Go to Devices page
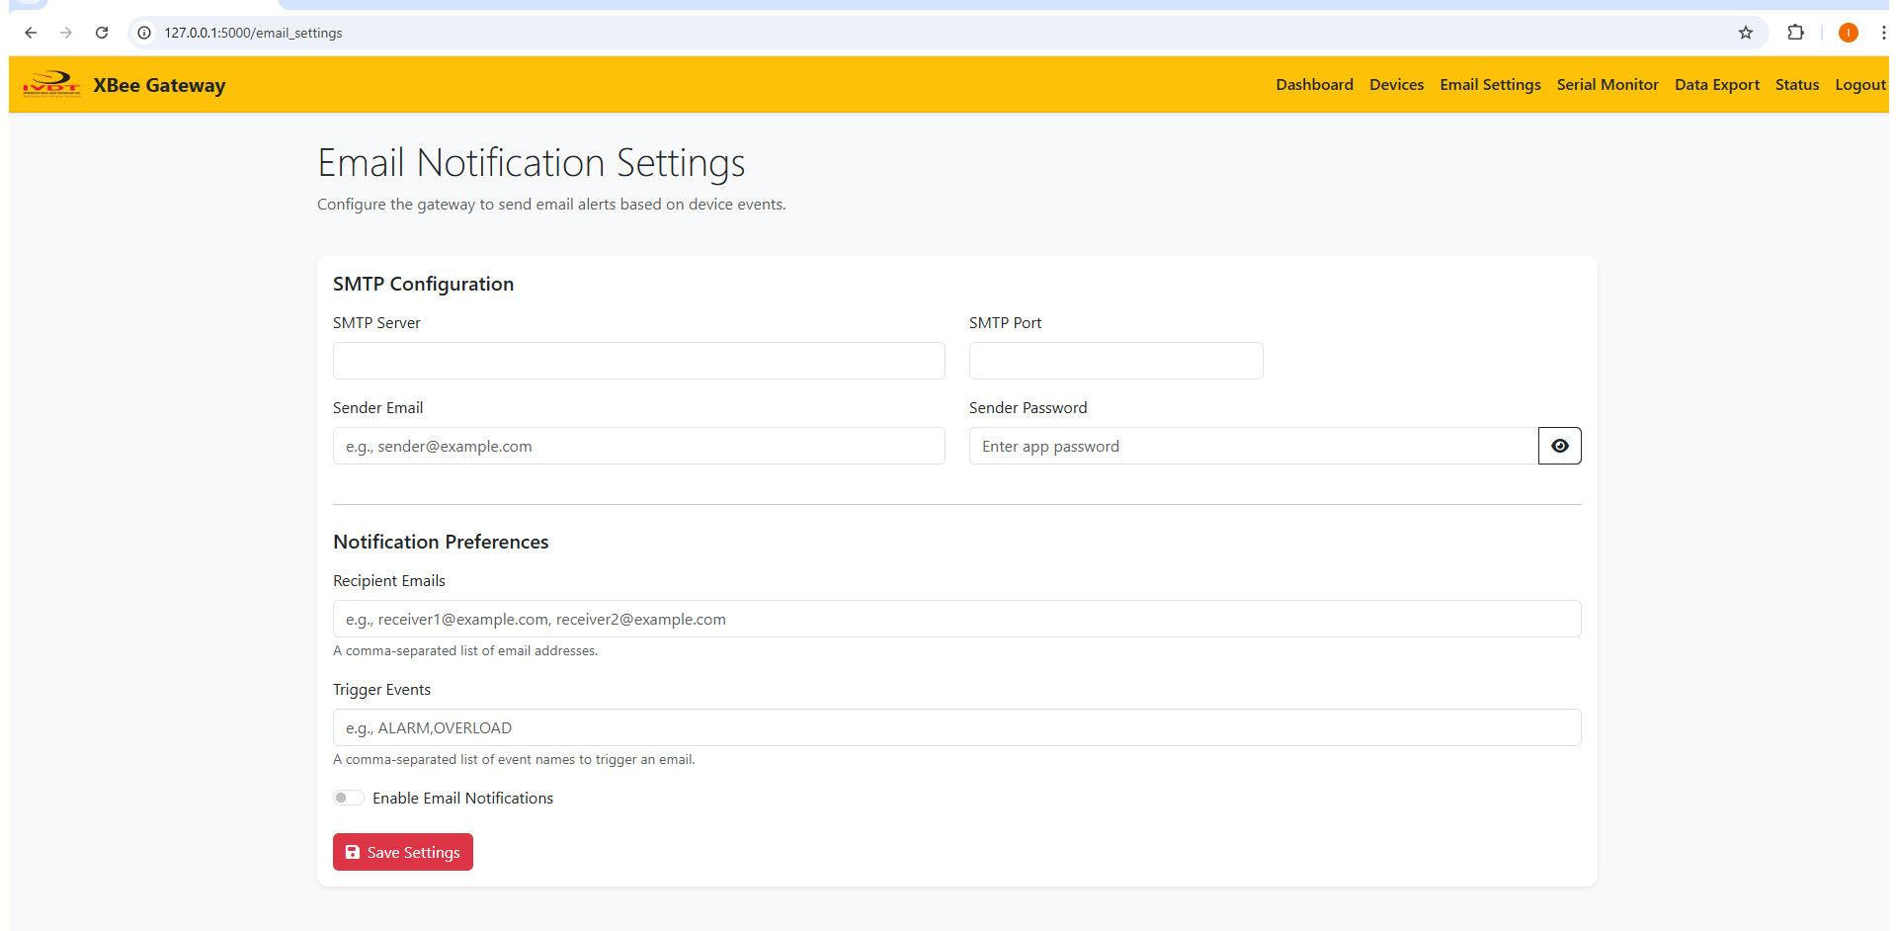Viewport: 1896px width, 931px height. point(1396,85)
